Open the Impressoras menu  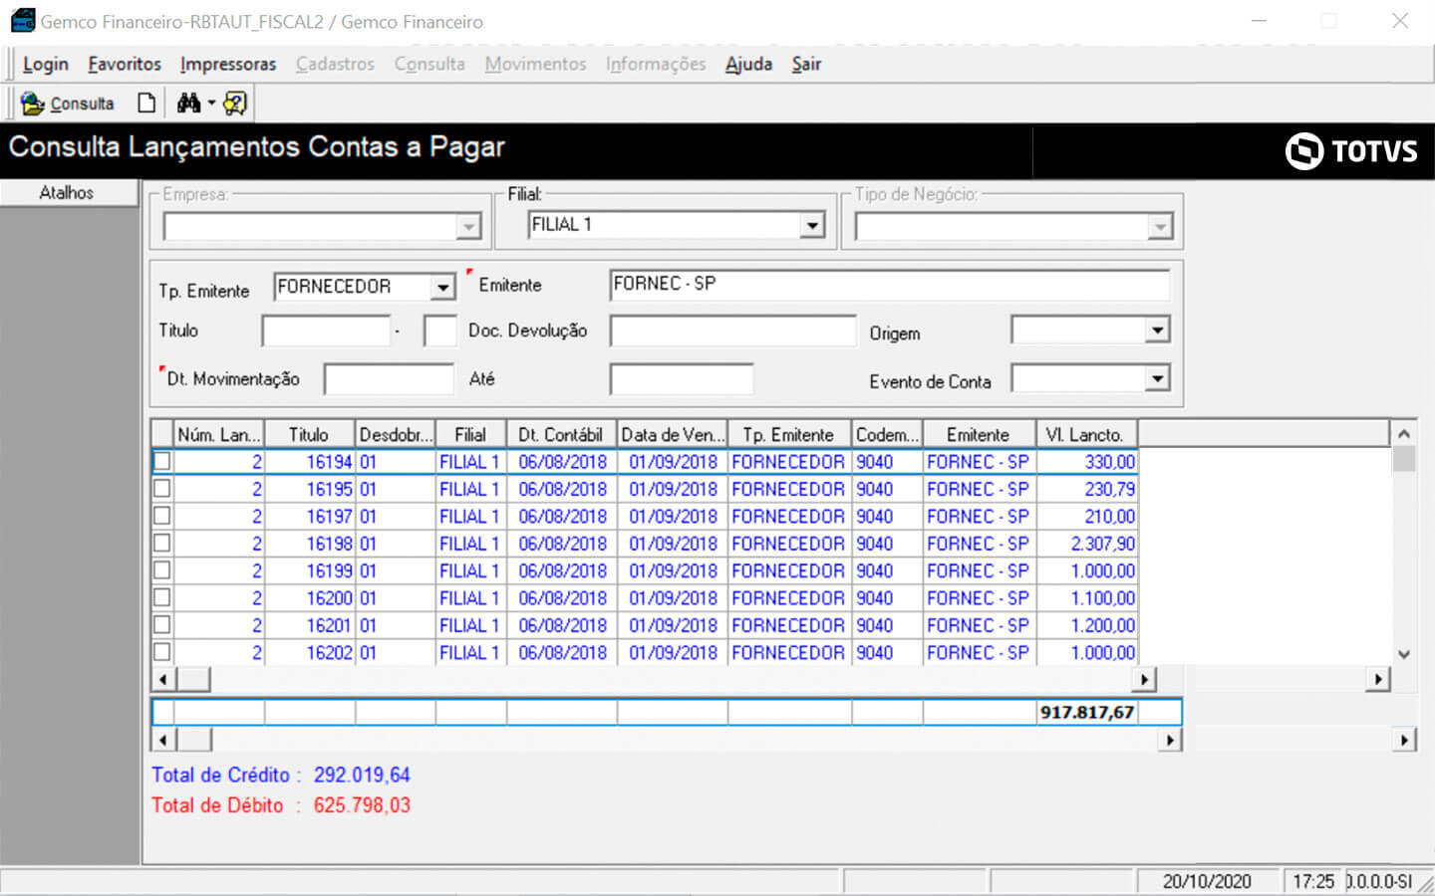228,65
